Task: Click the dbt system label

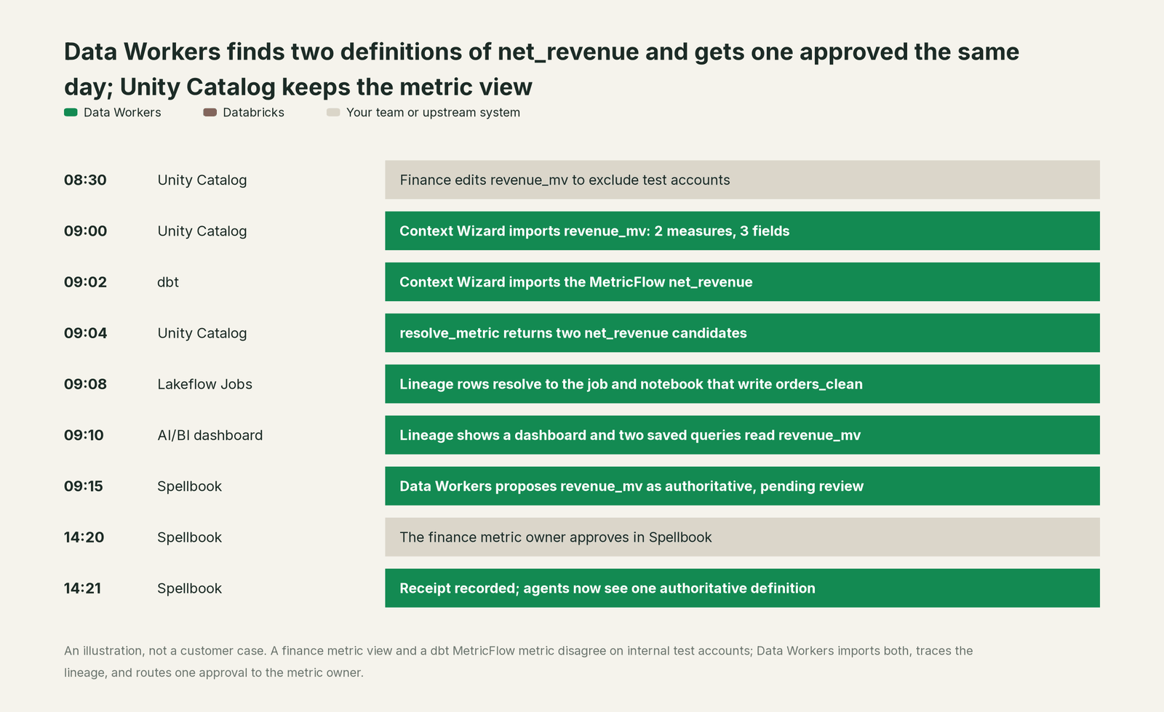Action: [168, 282]
